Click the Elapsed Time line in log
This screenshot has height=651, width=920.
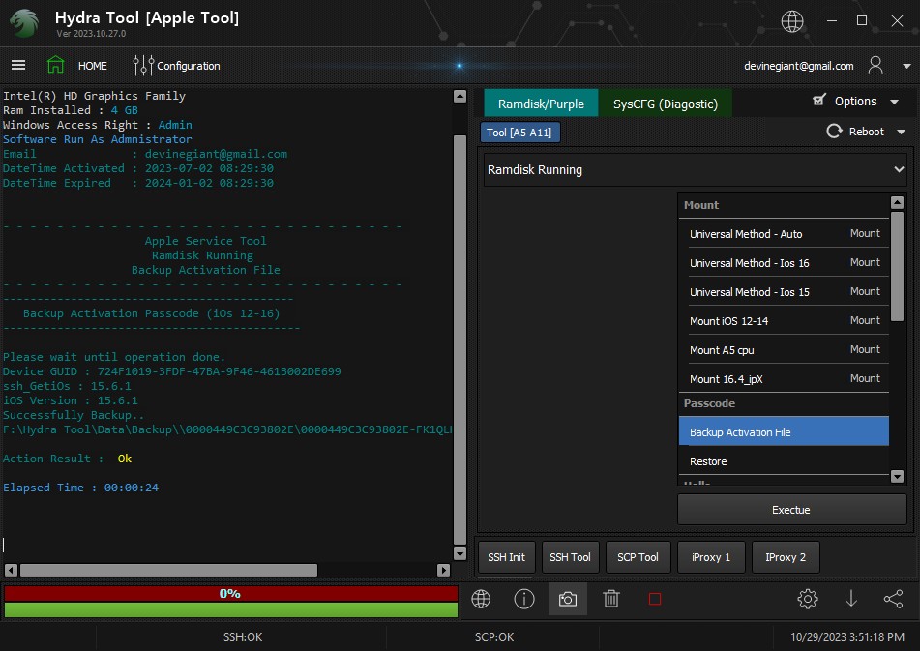pos(81,488)
